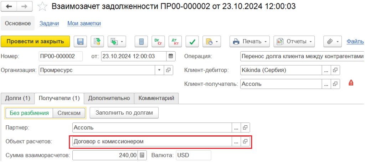
Task: Click the favorite star next to title
Action: click(43, 7)
